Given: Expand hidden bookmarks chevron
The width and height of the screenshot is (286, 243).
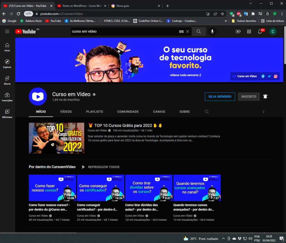Looking at the screenshot, I should point(226,21).
